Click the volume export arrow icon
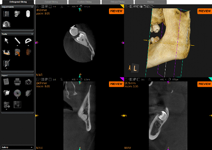This screenshot has height=150, width=212. click(x=7, y=104)
